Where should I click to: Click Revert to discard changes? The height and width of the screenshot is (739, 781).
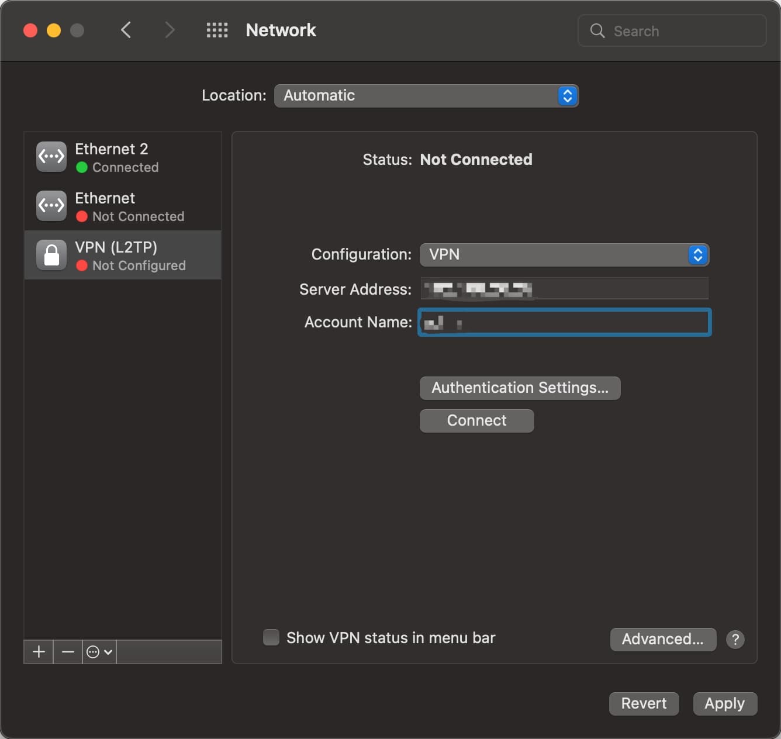tap(644, 703)
